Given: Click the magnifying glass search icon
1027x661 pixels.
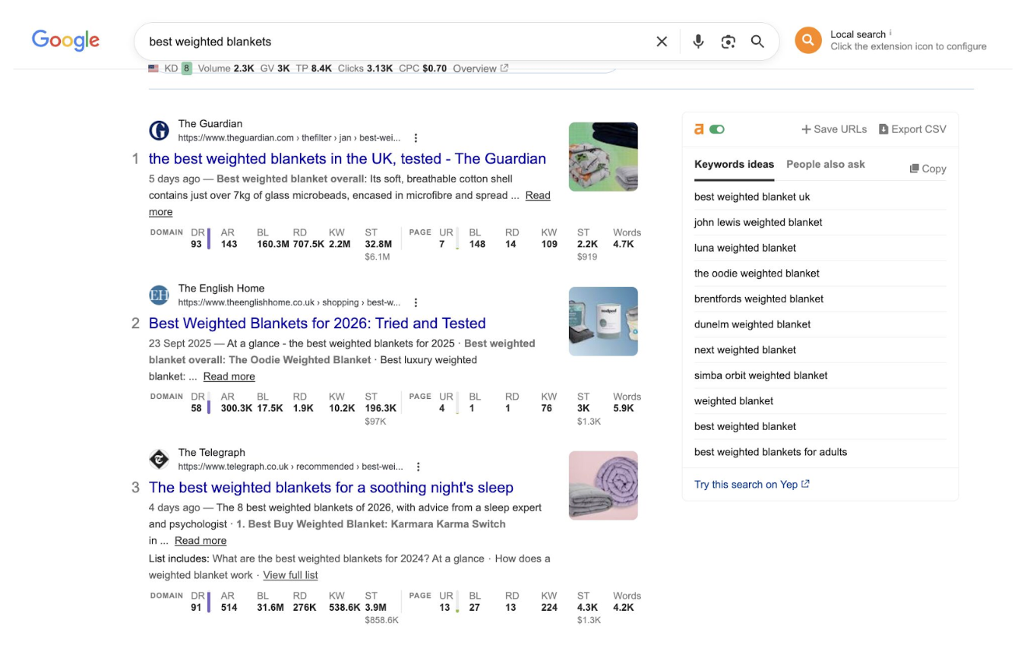Looking at the screenshot, I should (757, 42).
